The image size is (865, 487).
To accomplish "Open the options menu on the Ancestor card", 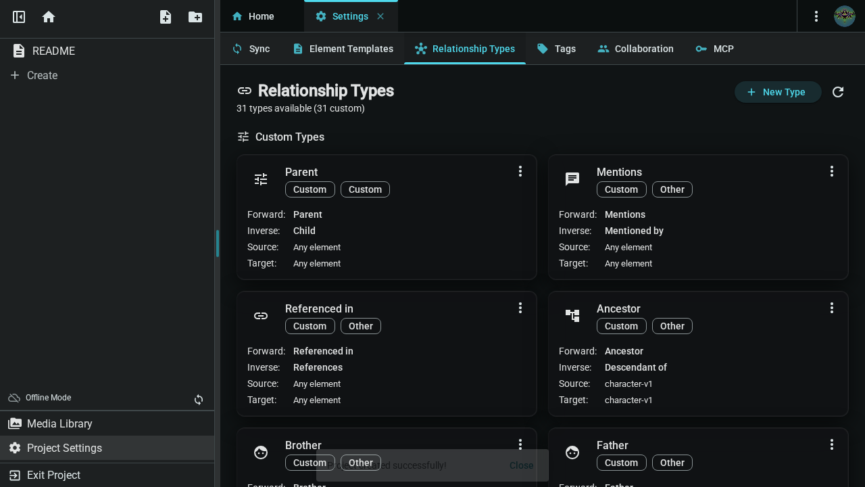I will [x=832, y=308].
